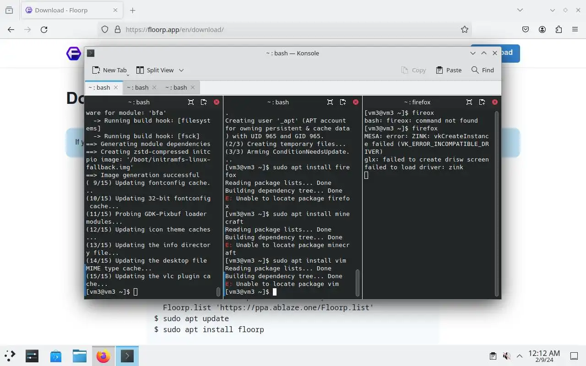Viewport: 586px width, 366px height.
Task: Click the middle pane terminal scrollbar
Action: (358, 283)
